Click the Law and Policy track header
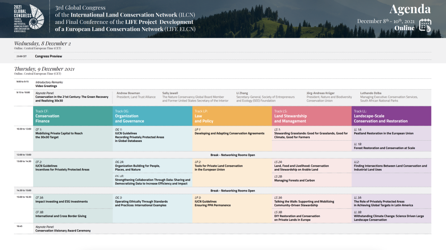446x250 pixels. (x=232, y=116)
